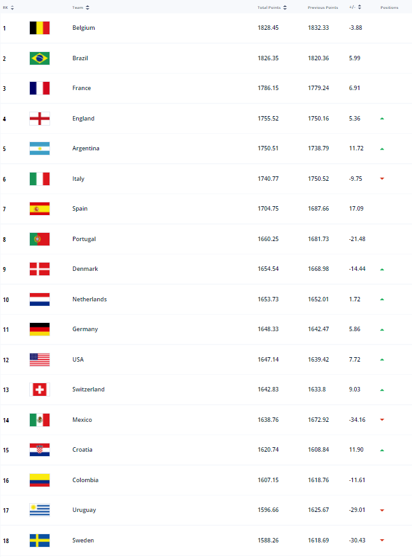
Task: Sort by Team column arrows
Action: (x=87, y=8)
